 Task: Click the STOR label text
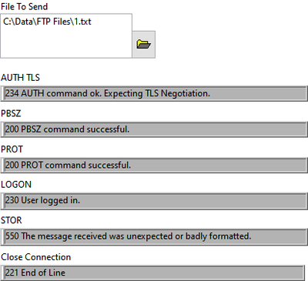click(x=12, y=220)
